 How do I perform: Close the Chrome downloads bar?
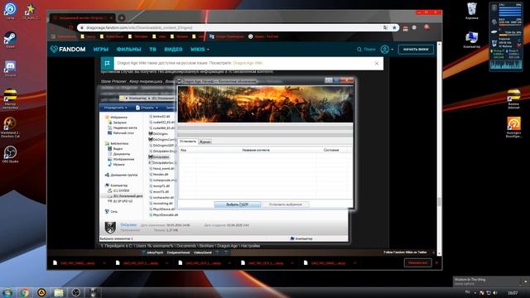click(x=436, y=262)
